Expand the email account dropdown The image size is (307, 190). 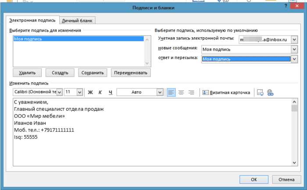294,39
